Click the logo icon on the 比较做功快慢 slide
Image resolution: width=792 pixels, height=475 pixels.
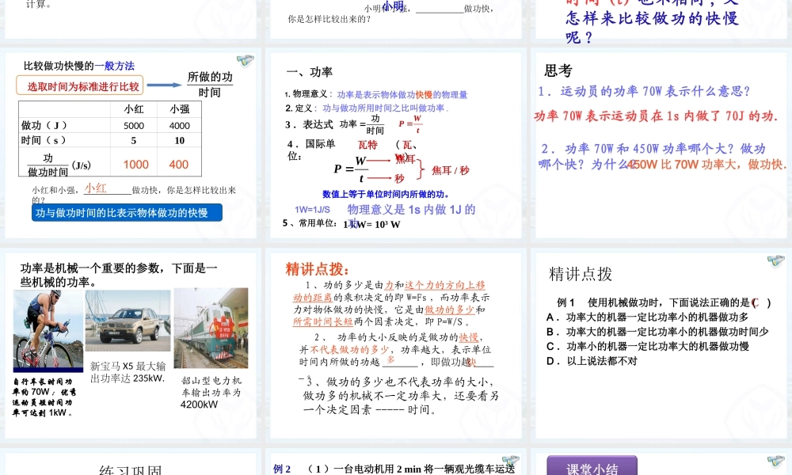(x=245, y=61)
